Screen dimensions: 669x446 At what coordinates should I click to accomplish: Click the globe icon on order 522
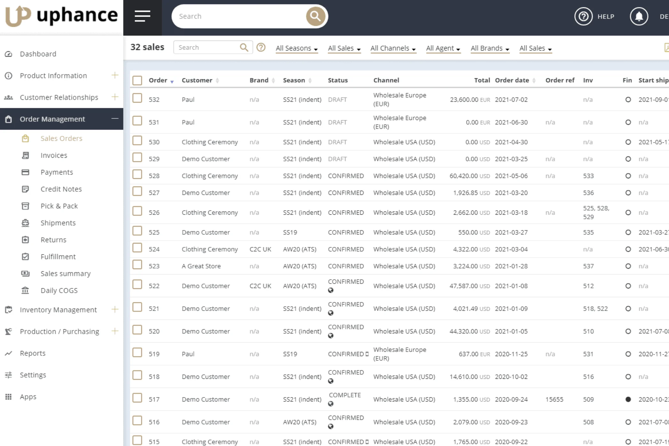tap(331, 290)
